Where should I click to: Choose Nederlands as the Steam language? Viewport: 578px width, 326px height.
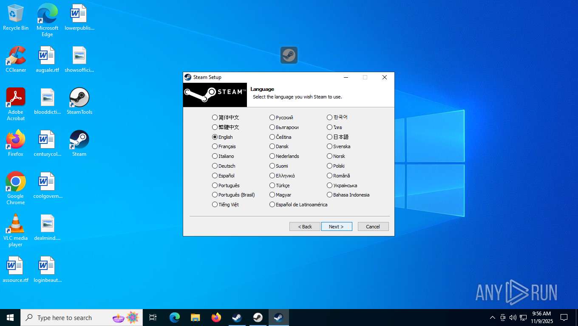pyautogui.click(x=284, y=156)
